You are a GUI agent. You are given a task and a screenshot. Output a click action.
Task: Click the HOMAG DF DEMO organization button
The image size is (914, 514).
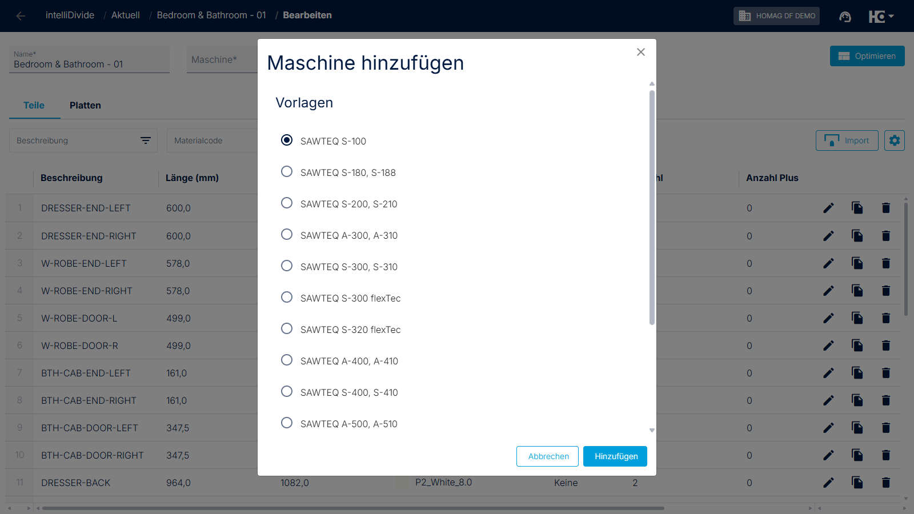(x=776, y=16)
